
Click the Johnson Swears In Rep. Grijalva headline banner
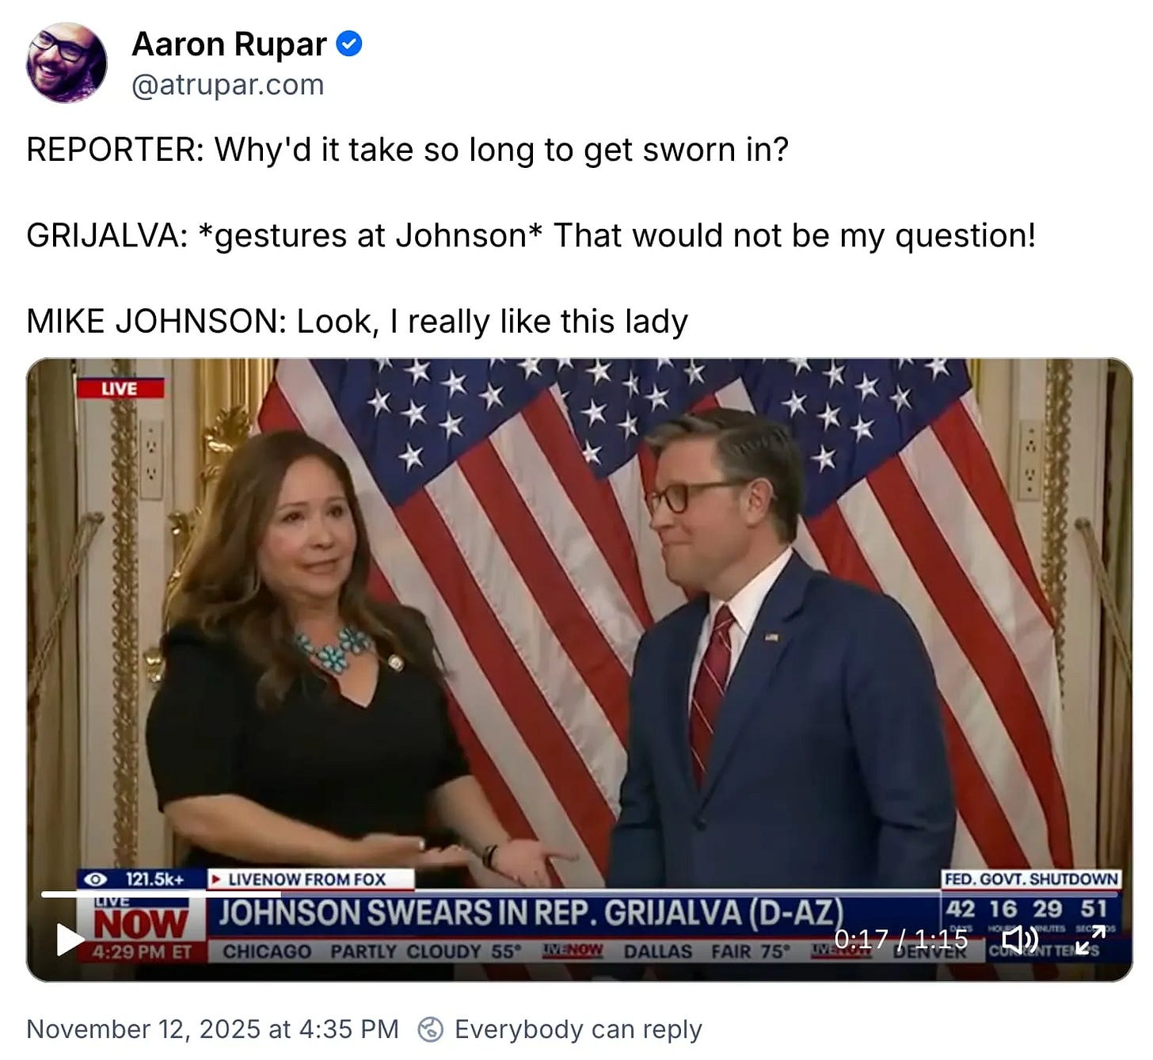pyautogui.click(x=529, y=913)
